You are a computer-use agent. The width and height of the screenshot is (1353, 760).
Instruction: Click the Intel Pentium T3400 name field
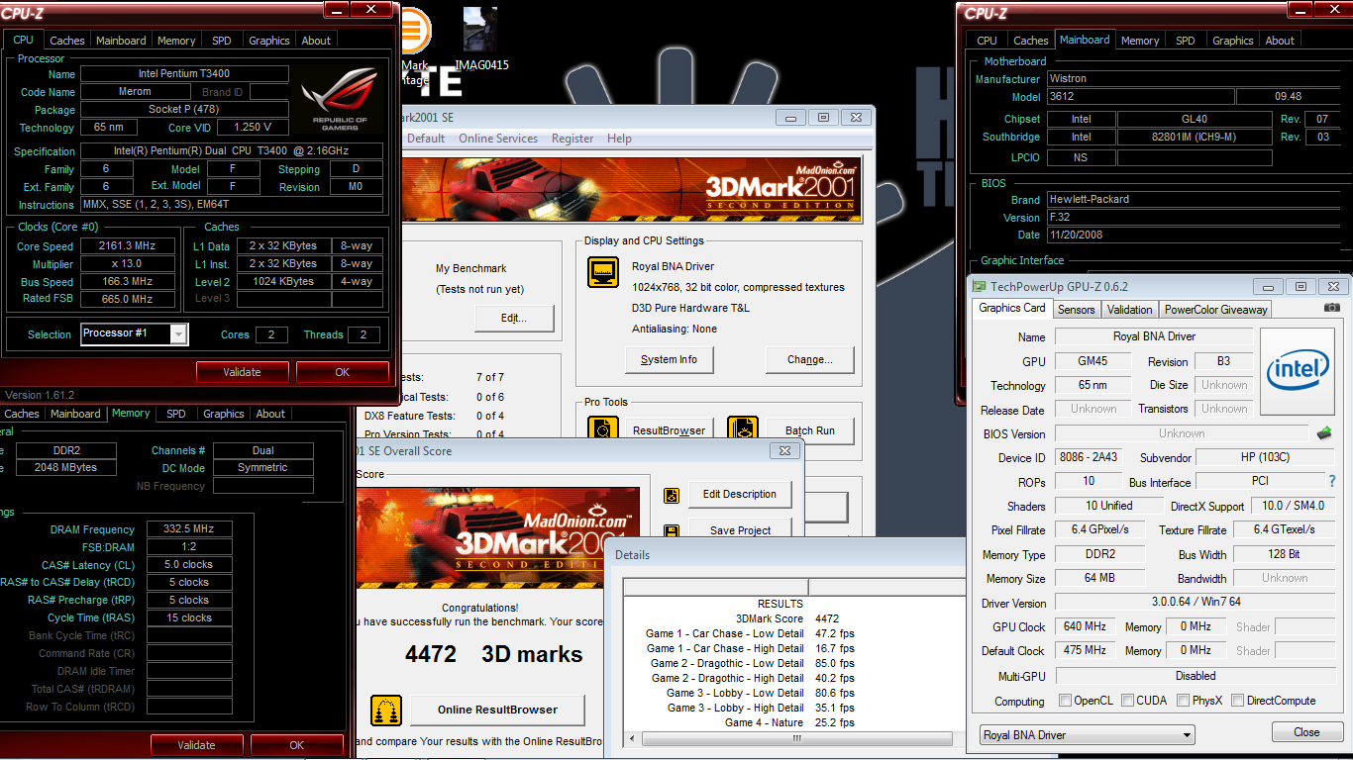(184, 74)
